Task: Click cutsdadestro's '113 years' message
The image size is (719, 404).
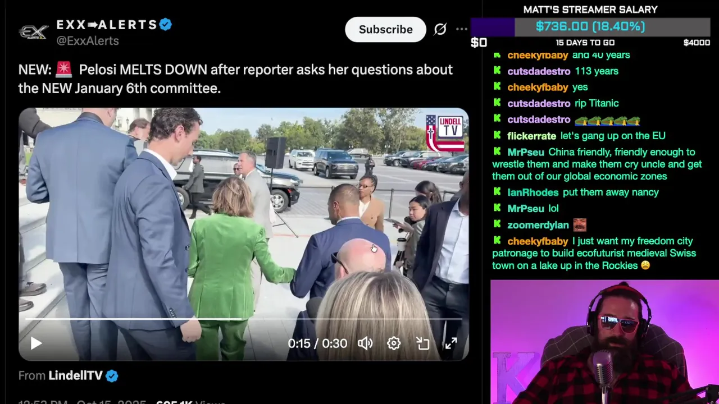Action: pos(597,71)
